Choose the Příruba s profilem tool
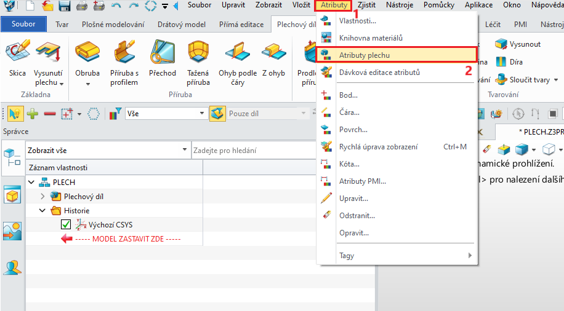The height and width of the screenshot is (311, 564). pos(124,63)
